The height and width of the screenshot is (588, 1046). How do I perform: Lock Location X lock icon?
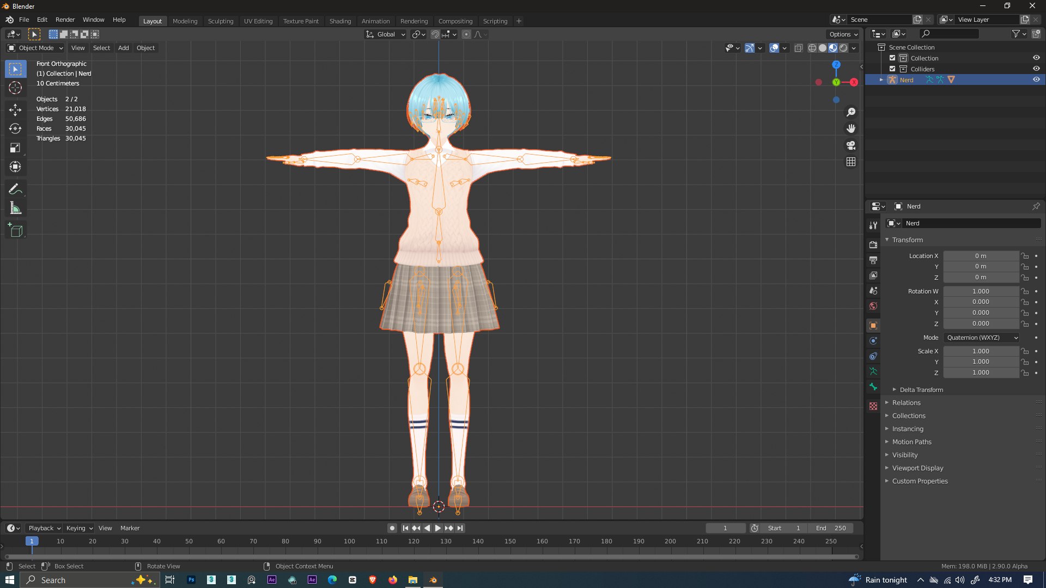tap(1025, 256)
